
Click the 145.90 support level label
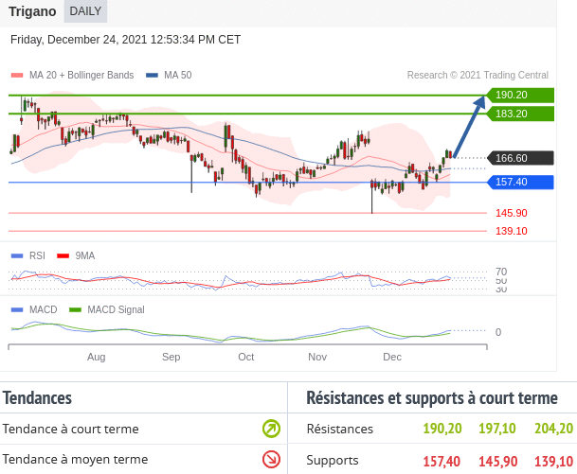[511, 213]
